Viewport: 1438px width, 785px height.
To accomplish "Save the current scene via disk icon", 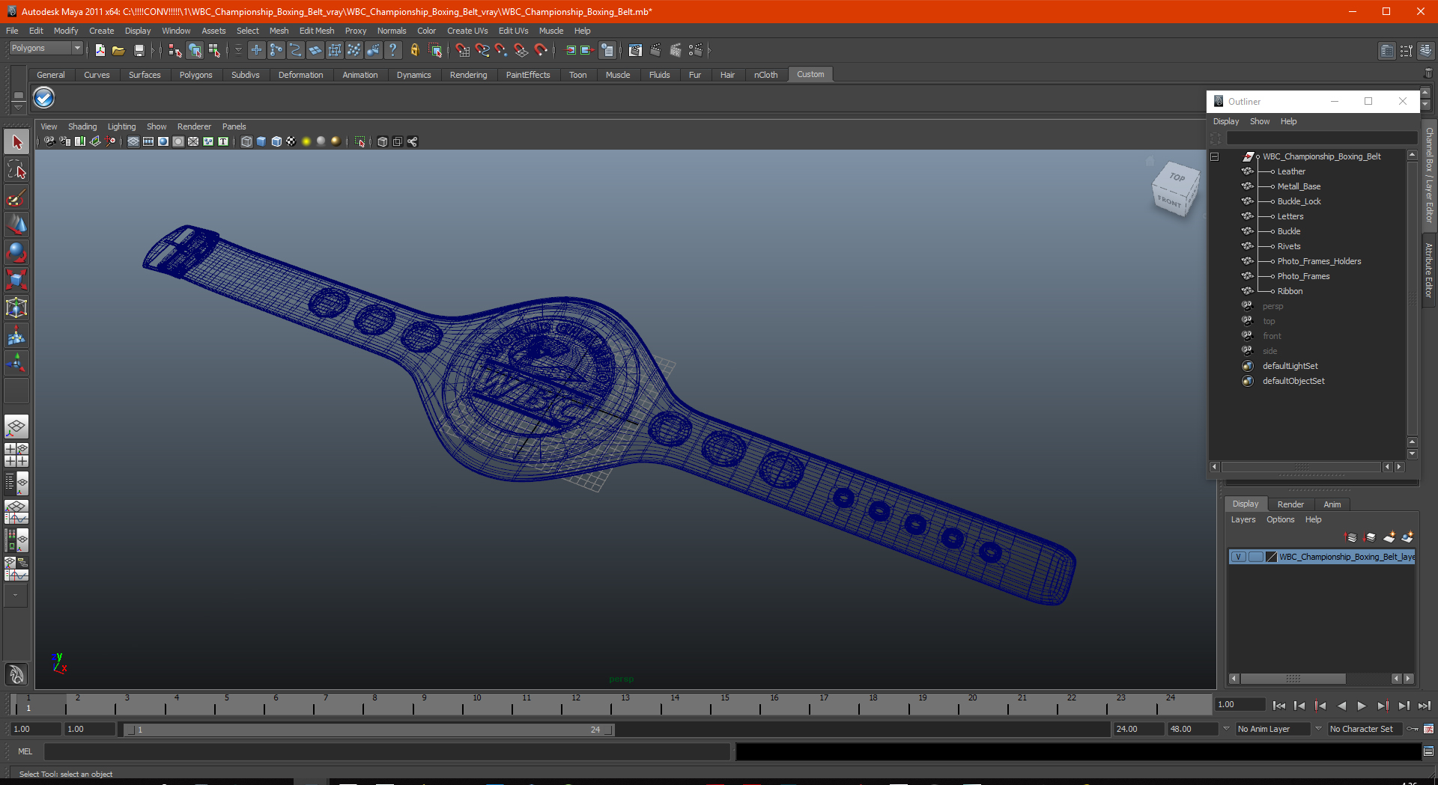I will [139, 50].
